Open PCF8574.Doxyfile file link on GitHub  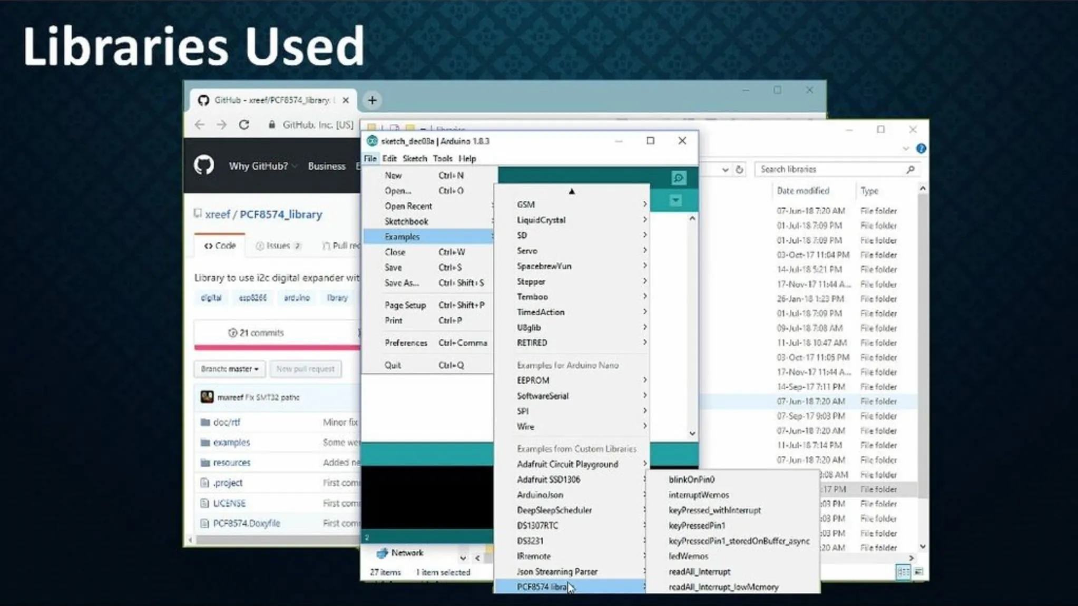247,523
